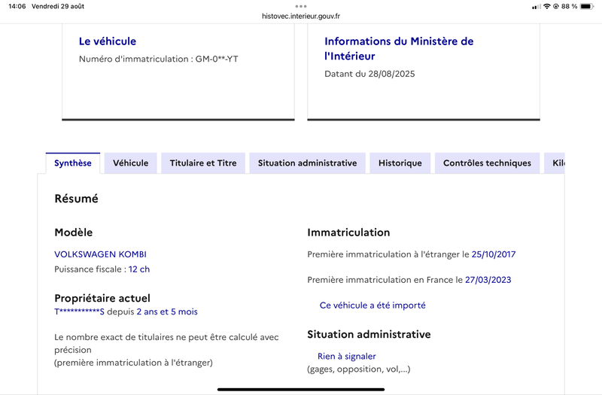The image size is (602, 395).
Task: Select the Situation administrative tab
Action: [x=307, y=163]
